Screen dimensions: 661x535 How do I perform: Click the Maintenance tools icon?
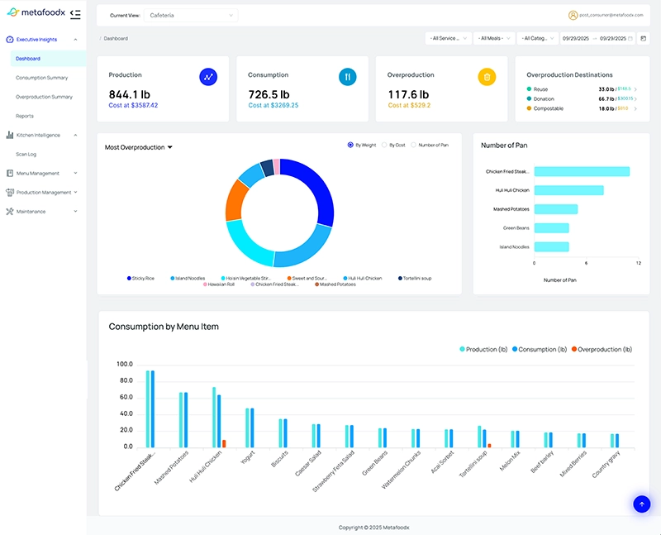[10, 212]
